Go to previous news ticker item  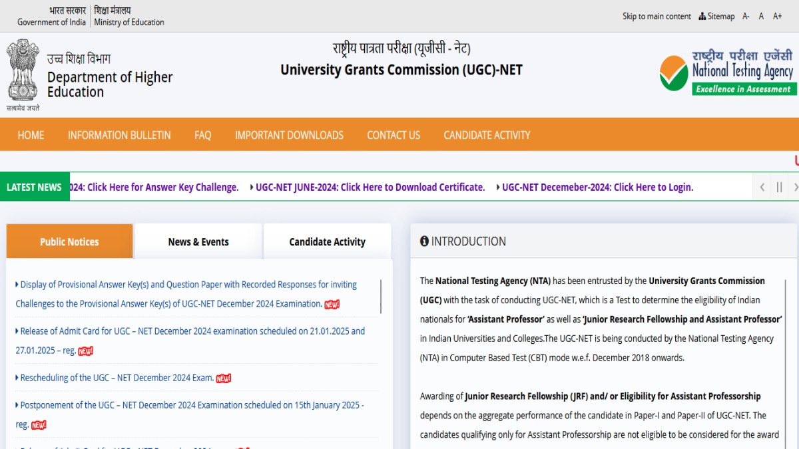[x=762, y=188]
